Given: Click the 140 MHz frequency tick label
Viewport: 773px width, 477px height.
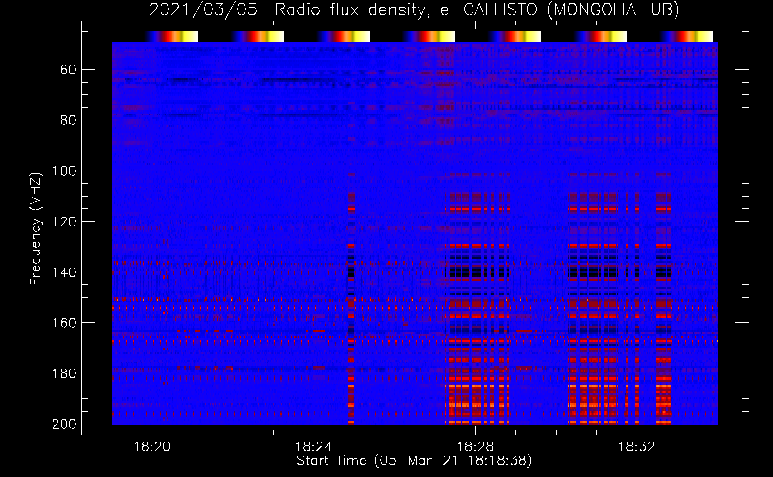Looking at the screenshot, I should pos(64,272).
